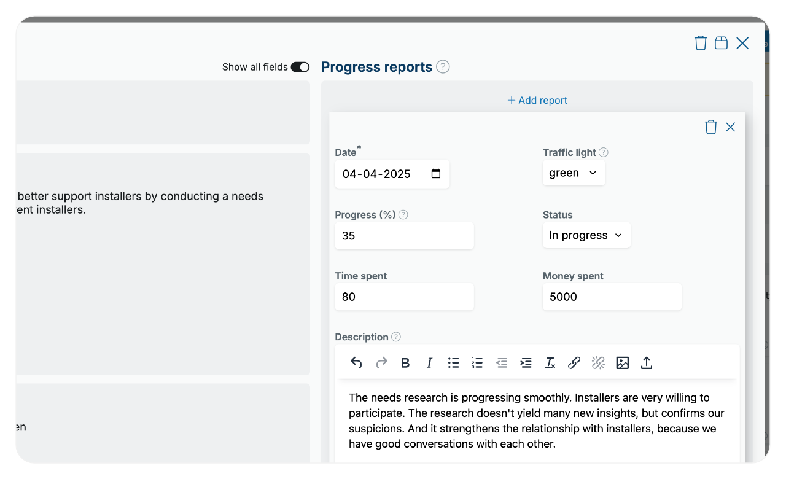Click the Progress (%) field showing 35

[x=404, y=236]
